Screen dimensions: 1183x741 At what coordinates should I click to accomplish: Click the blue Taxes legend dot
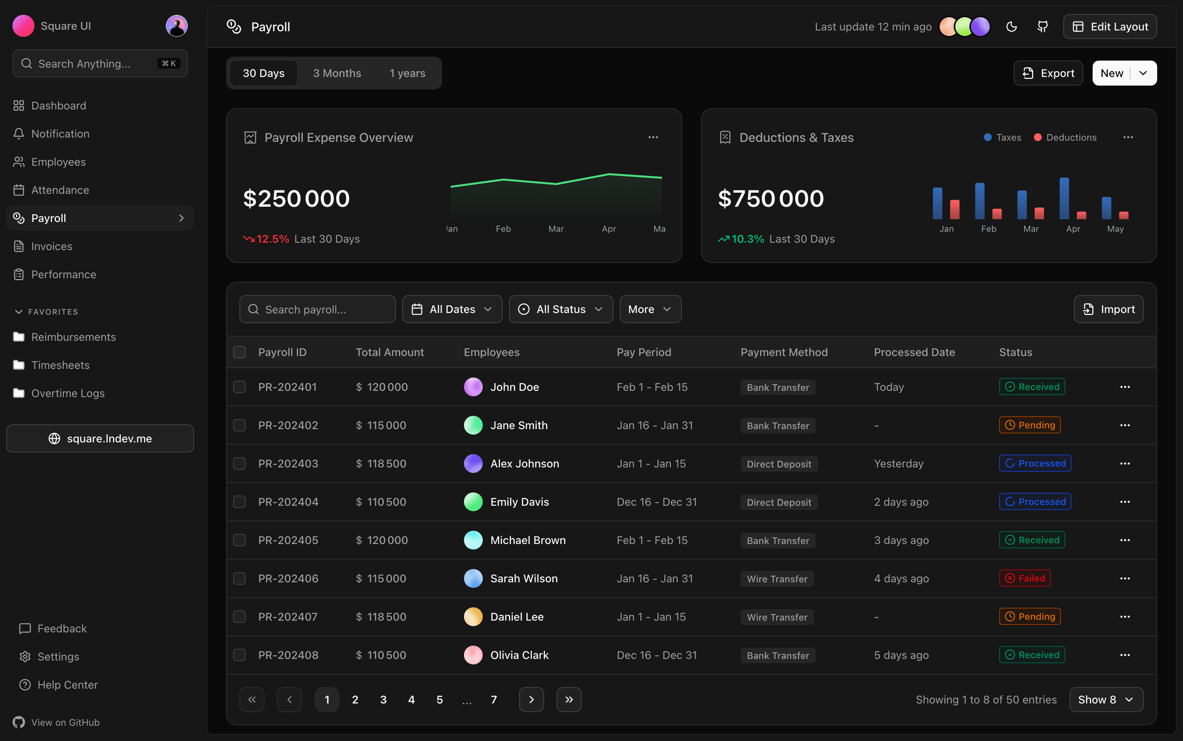[988, 137]
